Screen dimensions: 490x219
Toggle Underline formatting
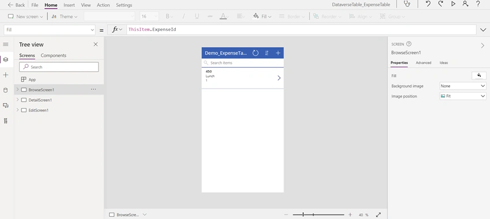(197, 17)
